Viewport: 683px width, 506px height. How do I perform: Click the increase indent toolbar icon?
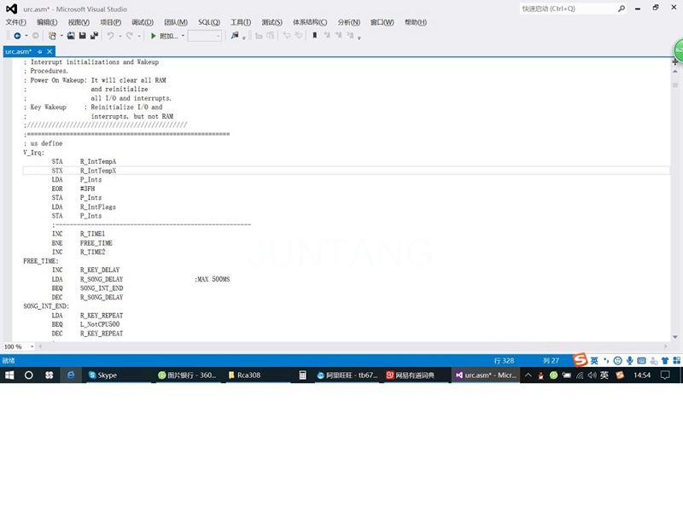[x=271, y=36]
